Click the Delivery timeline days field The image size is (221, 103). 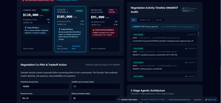(x=96, y=98)
